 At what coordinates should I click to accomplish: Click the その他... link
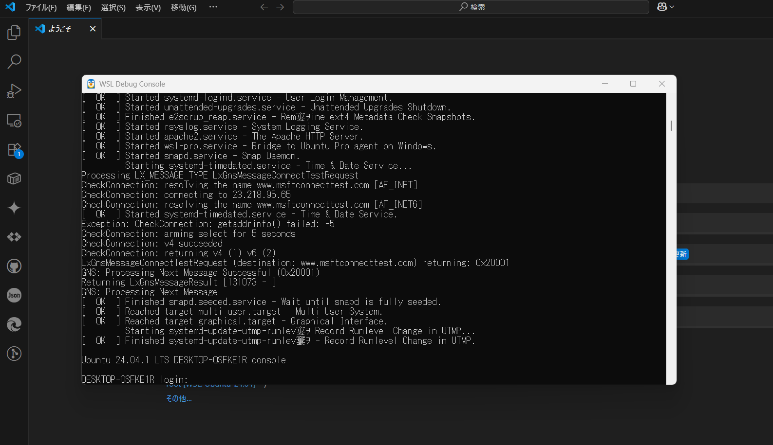179,398
